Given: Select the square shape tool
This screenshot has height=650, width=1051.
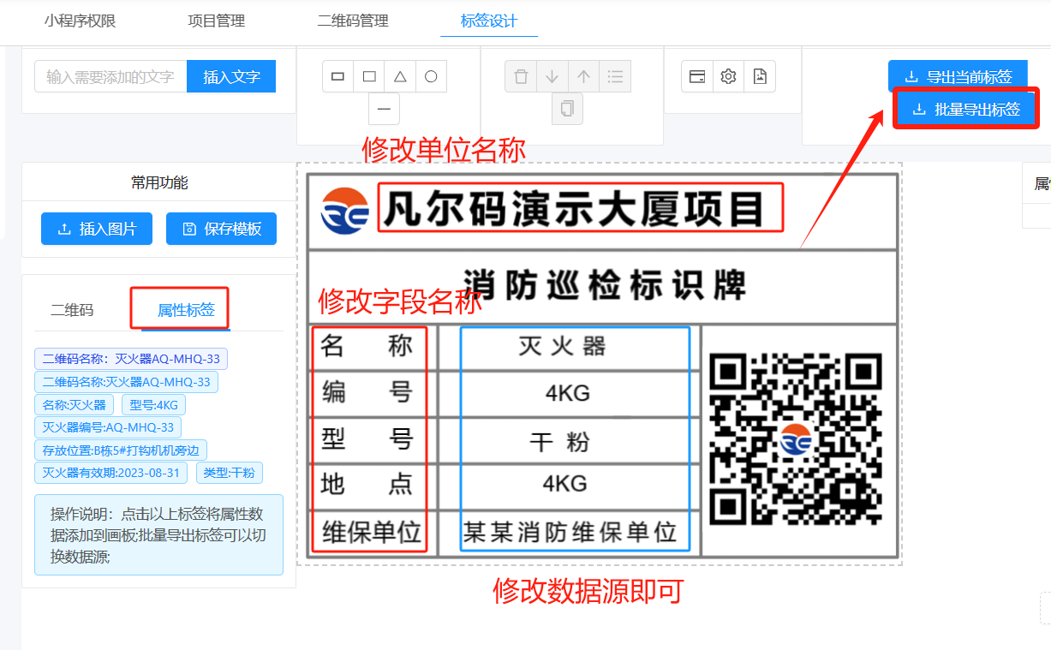Looking at the screenshot, I should 368,76.
